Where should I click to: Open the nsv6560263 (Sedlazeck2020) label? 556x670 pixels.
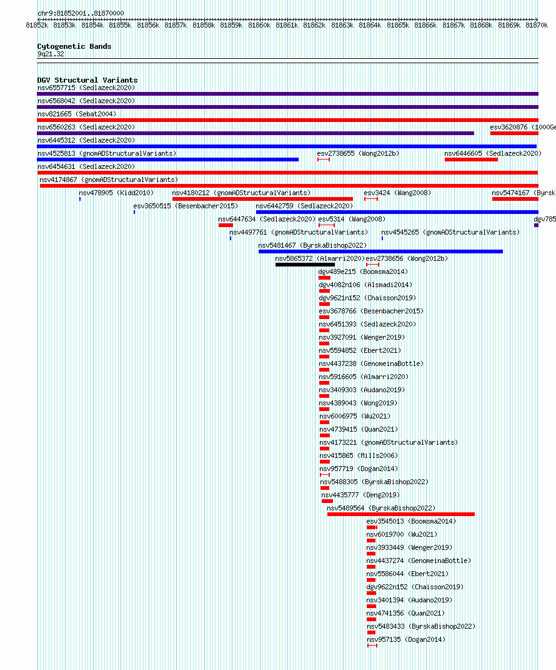tap(86, 128)
